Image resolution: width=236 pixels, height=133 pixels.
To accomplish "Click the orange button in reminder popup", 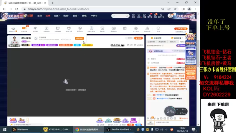I will 79,38.
